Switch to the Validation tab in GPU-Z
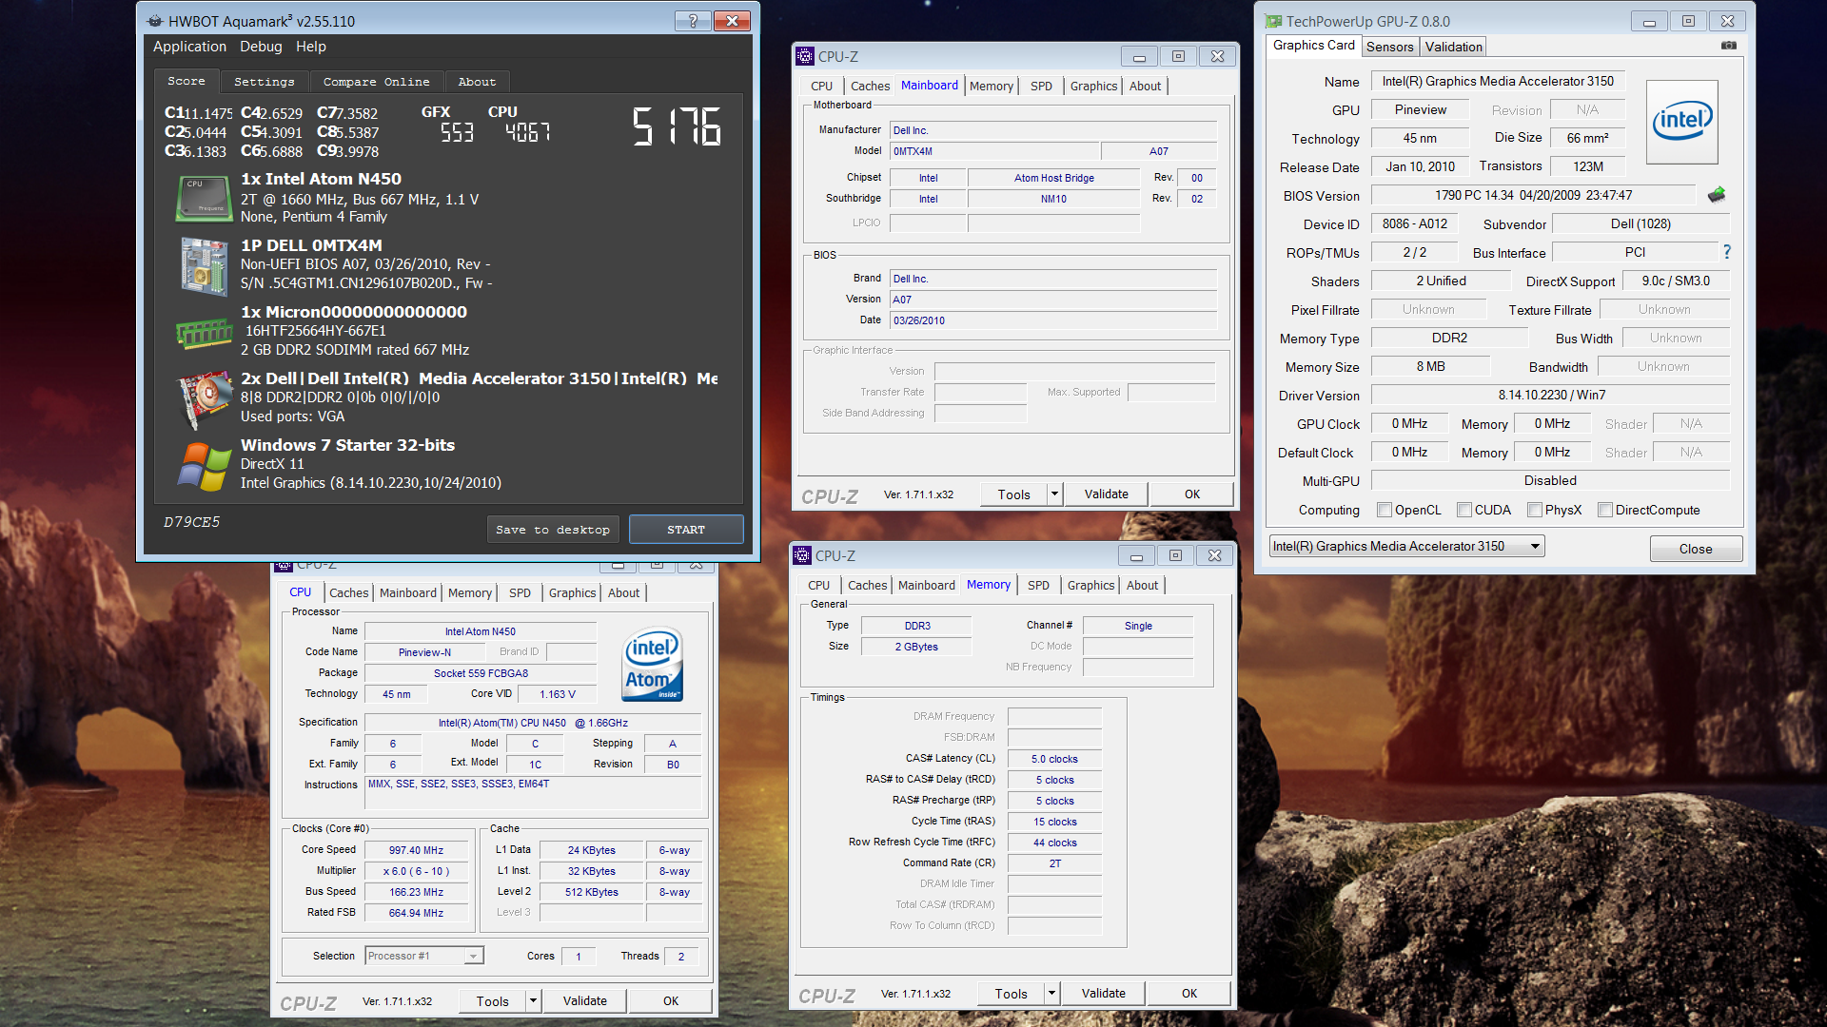 click(x=1453, y=47)
